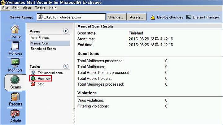Screen dimensions: 223x125
Task: Click the Change... button
Action: [116, 17]
